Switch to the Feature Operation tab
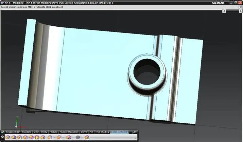 (69, 132)
